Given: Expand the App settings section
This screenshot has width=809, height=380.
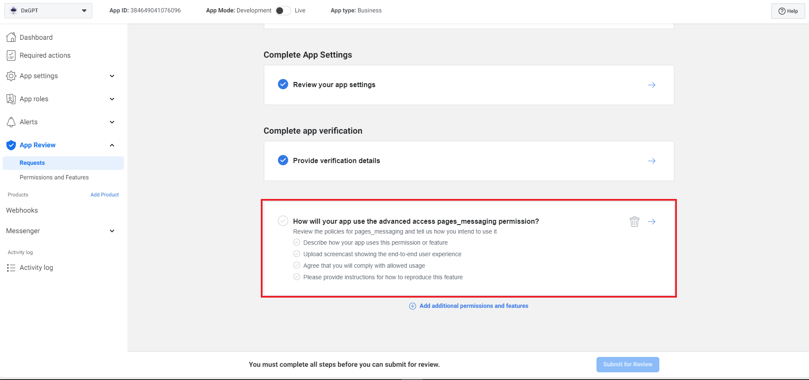Looking at the screenshot, I should pyautogui.click(x=112, y=76).
